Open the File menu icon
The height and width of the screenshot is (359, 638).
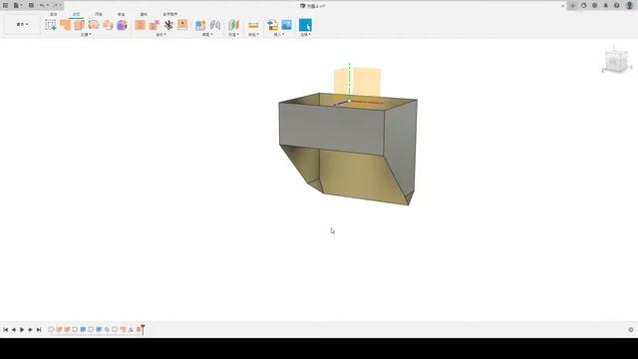click(17, 5)
